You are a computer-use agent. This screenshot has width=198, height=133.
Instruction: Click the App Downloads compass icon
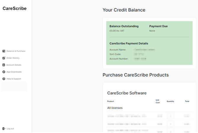click(4, 72)
